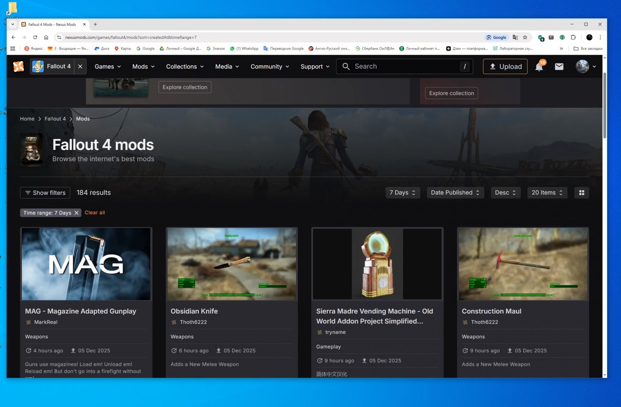The width and height of the screenshot is (621, 407).
Task: Switch to the grid view layout icon
Action: click(x=581, y=193)
